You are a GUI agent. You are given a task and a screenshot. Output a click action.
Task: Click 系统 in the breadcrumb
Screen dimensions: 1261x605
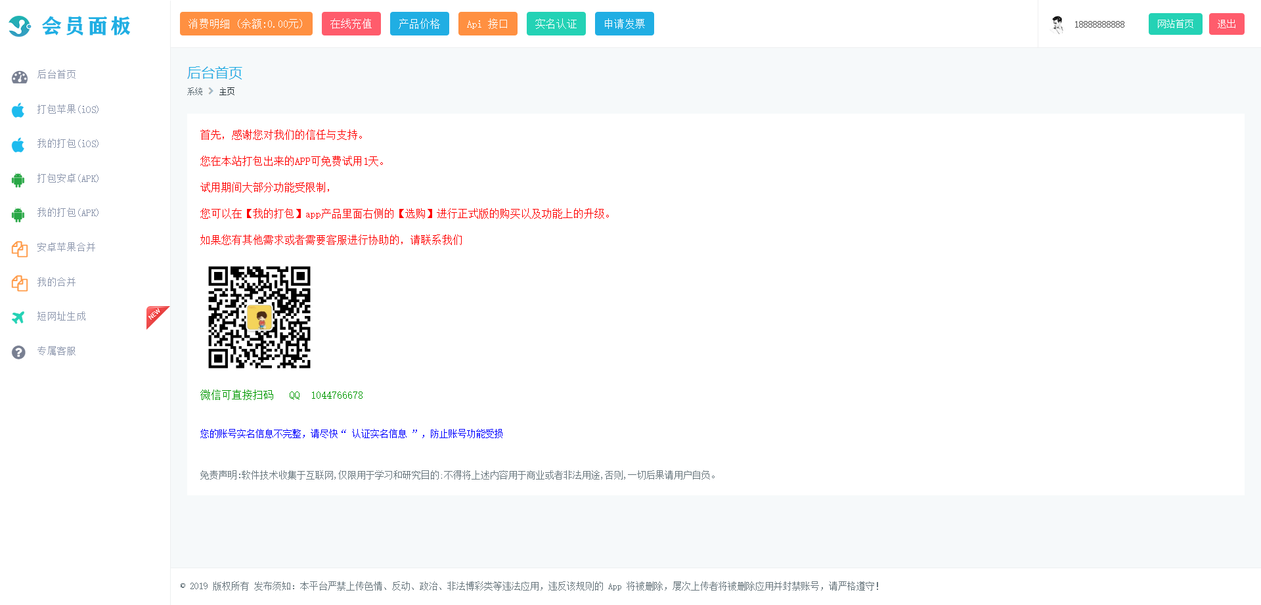point(194,91)
